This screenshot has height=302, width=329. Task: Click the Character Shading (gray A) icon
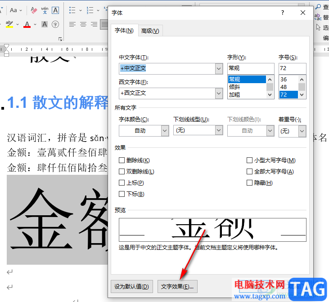[45, 24]
